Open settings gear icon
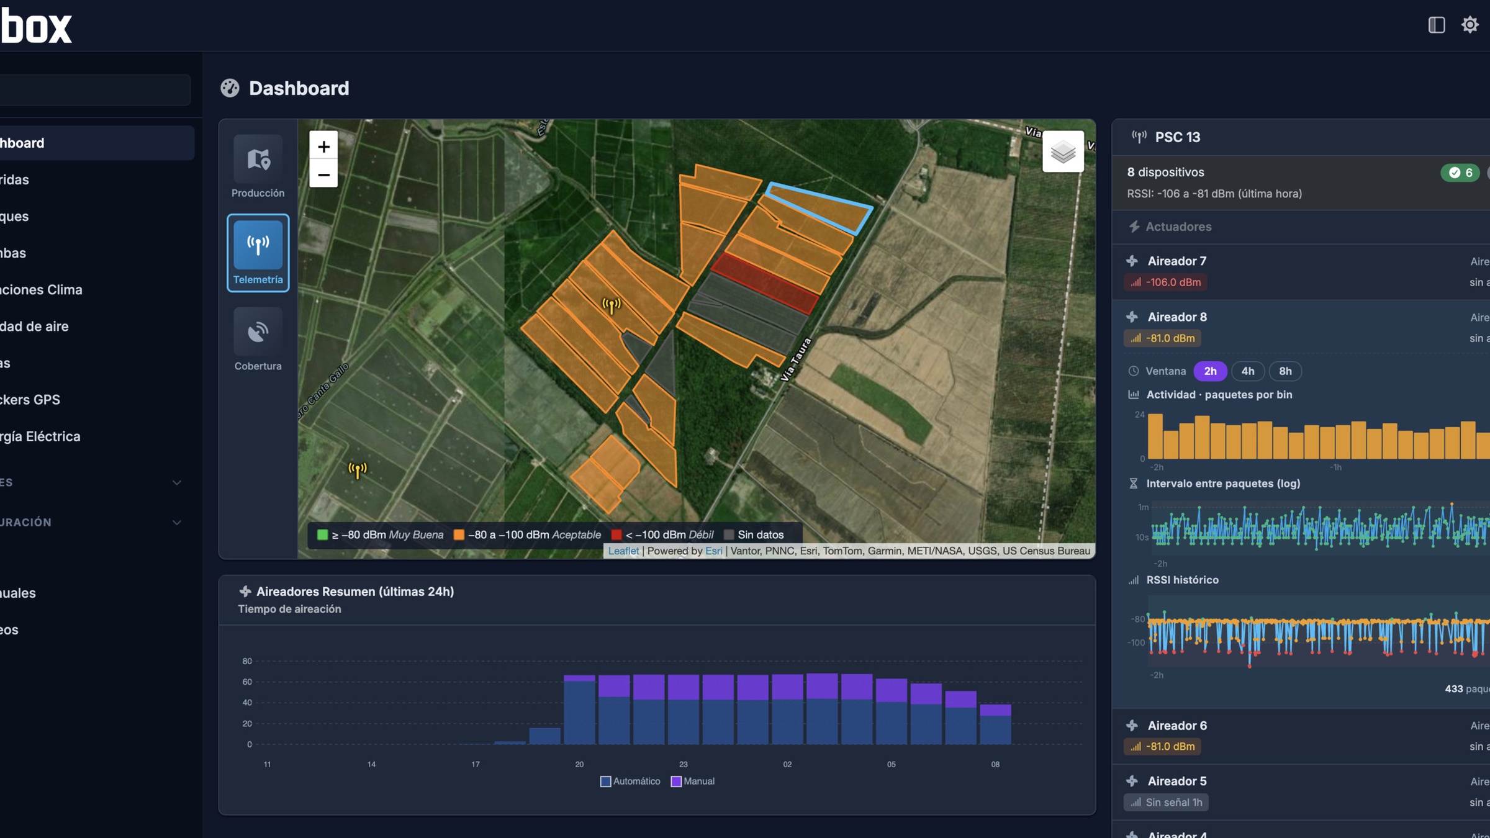Screen dimensions: 1490x838 coord(1470,25)
